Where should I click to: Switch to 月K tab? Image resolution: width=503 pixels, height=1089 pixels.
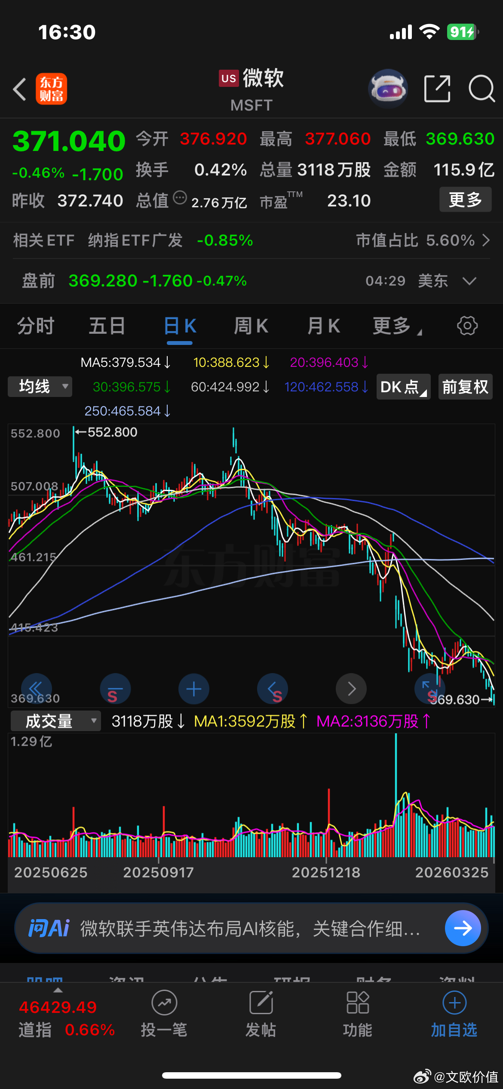pyautogui.click(x=323, y=326)
